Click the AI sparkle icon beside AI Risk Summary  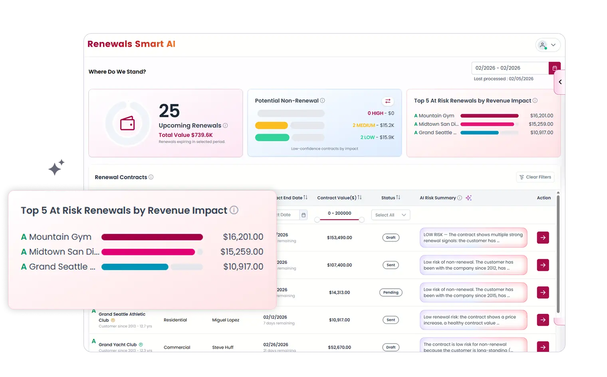468,198
